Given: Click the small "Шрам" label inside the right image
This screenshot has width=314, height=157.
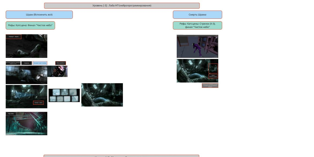Looking at the screenshot, I should tap(213, 76).
